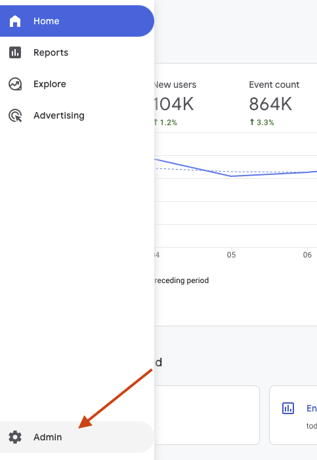Click the 05 date axis label
The image size is (317, 460).
(x=231, y=255)
